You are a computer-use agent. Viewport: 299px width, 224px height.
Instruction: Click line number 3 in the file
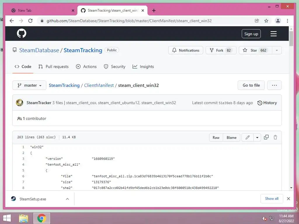[x=23, y=159]
